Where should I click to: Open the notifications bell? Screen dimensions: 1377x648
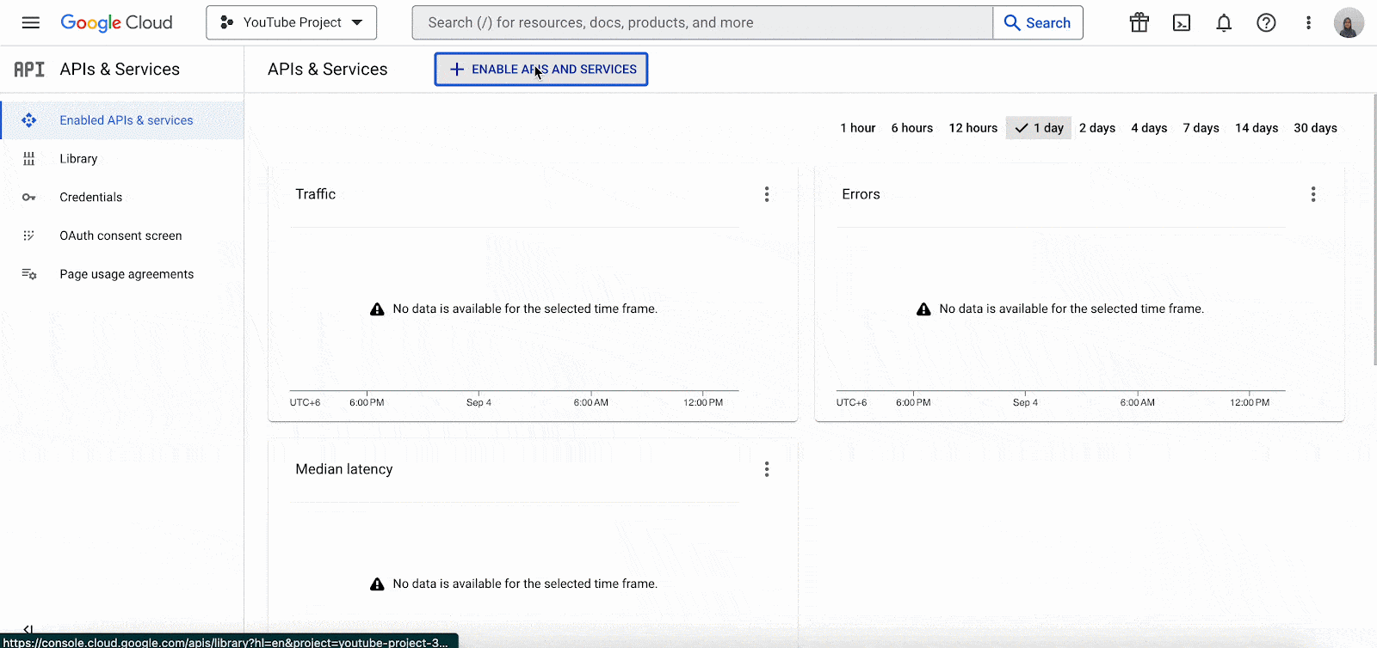pyautogui.click(x=1224, y=22)
